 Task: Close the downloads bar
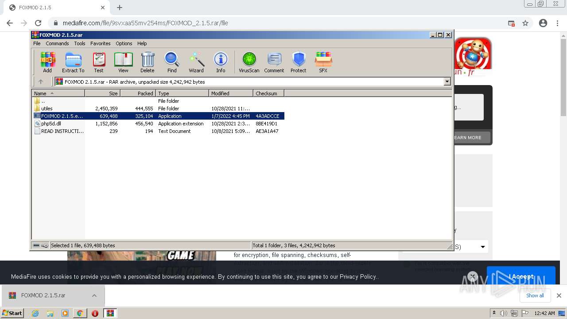[559, 296]
